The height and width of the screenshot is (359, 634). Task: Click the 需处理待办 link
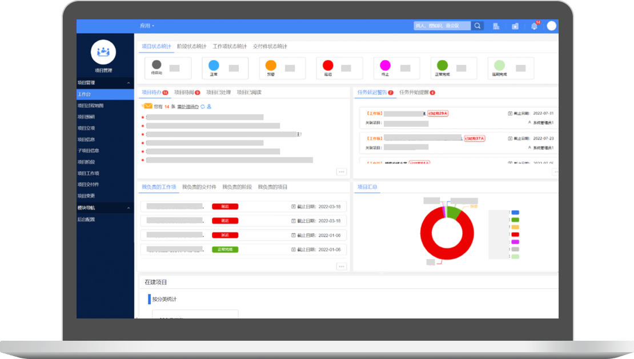tap(187, 107)
